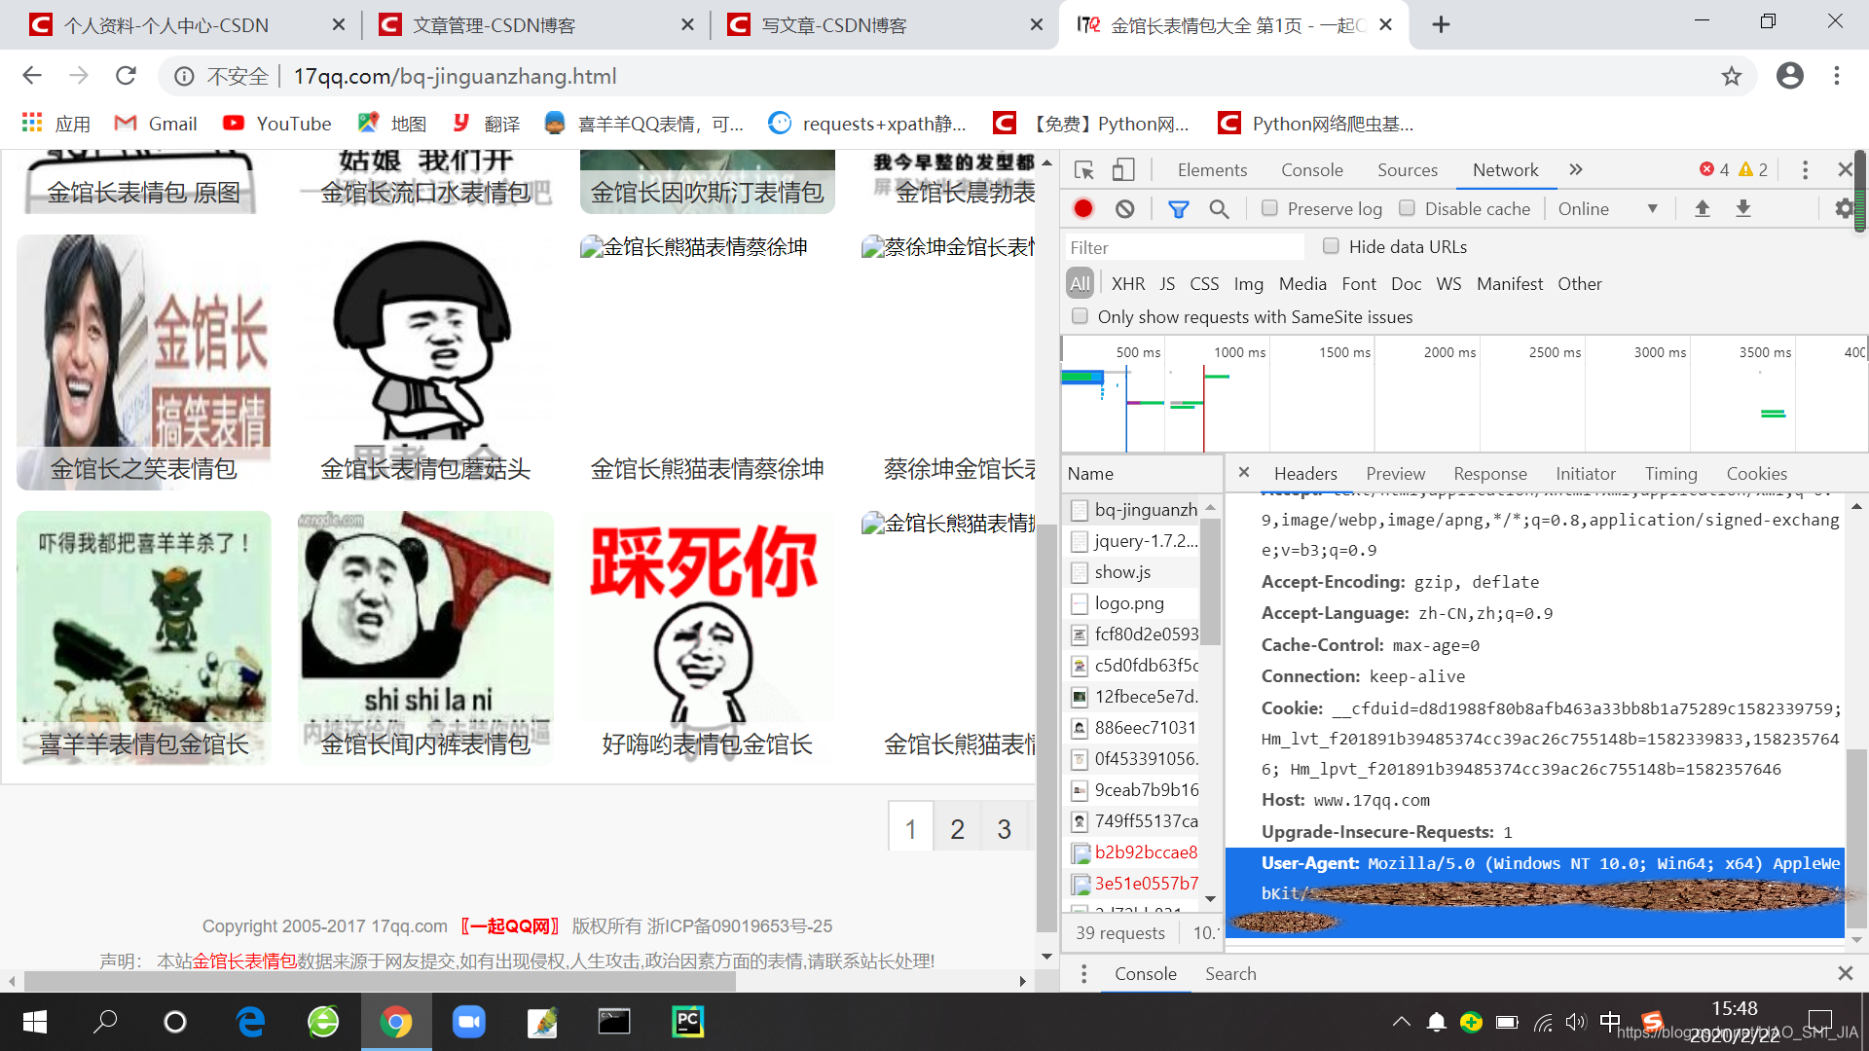Export network log as HAR file
Viewport: 1869px width, 1051px height.
(1742, 208)
